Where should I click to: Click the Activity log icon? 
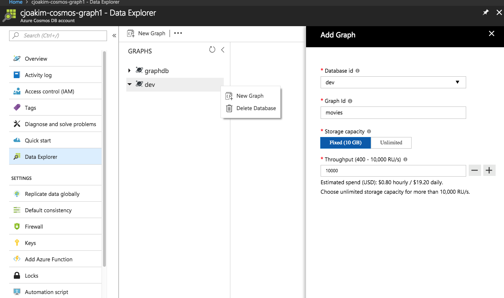[17, 75]
